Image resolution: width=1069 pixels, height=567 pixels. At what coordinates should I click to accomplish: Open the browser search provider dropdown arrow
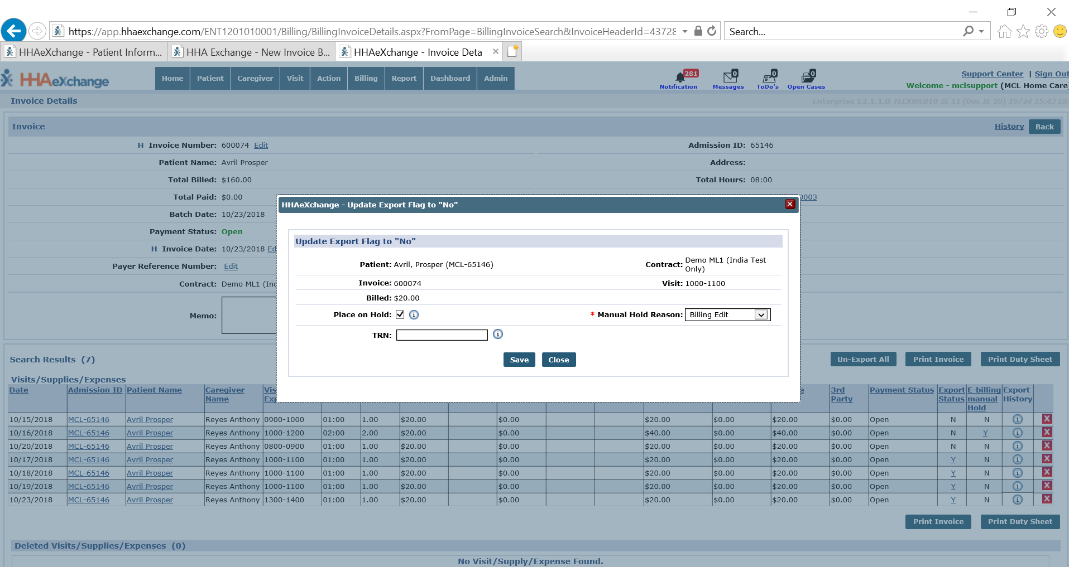981,31
